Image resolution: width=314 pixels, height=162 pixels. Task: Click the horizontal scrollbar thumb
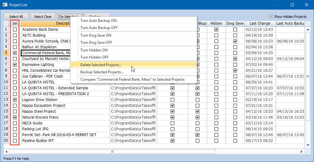click(x=112, y=152)
